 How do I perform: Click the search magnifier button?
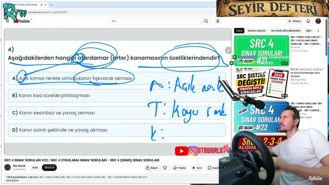[x=206, y=21]
